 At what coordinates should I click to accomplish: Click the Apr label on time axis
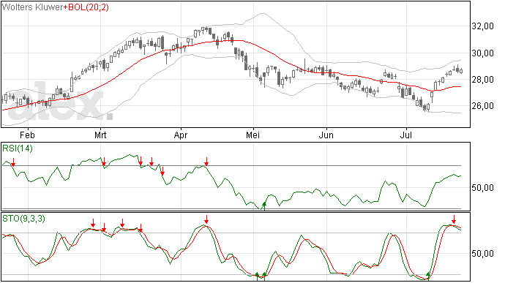point(181,135)
